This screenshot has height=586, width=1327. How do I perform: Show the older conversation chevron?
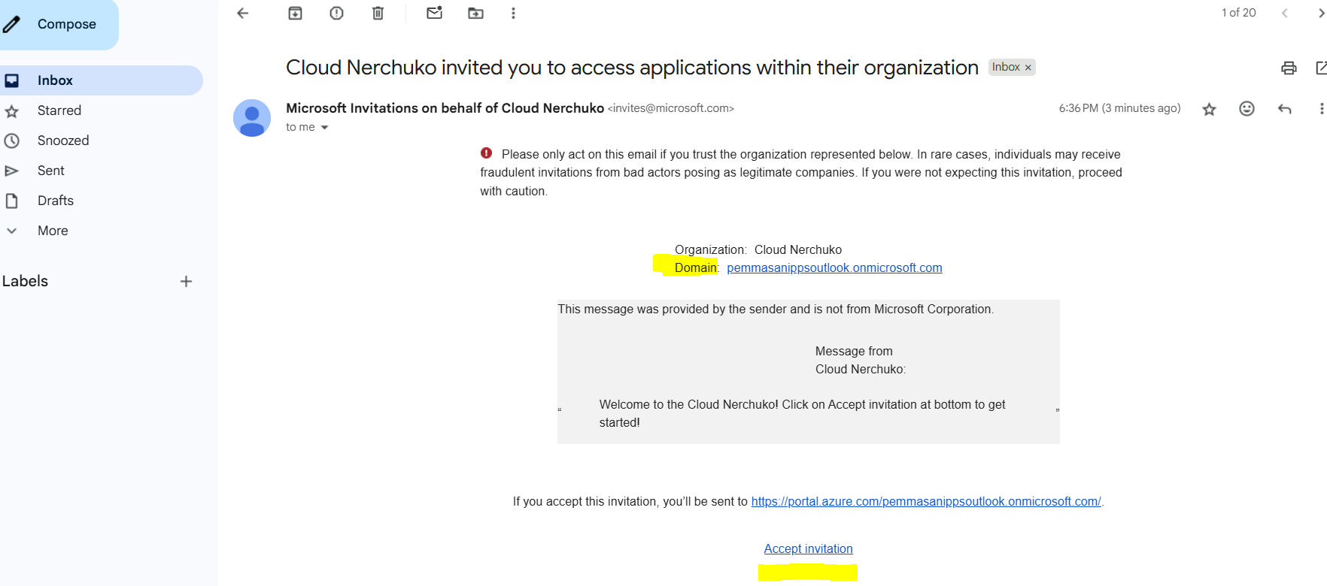pos(1320,13)
